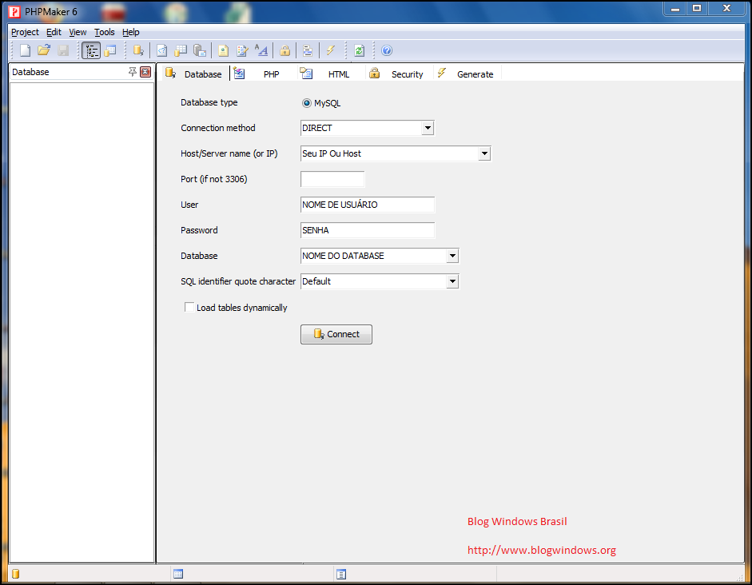
Task: Open the Connection method dropdown
Action: [428, 128]
